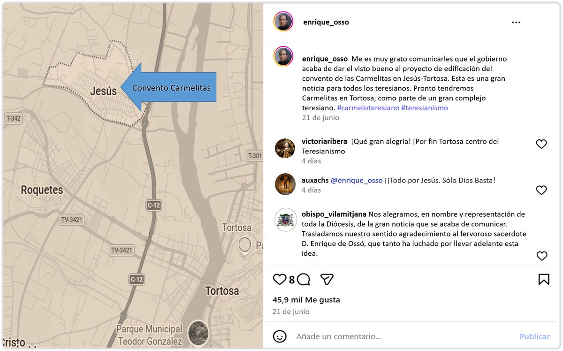Viewport: 563px width, 351px height.
Task: Click the large bold Tortosa map label
Action: [x=222, y=291]
